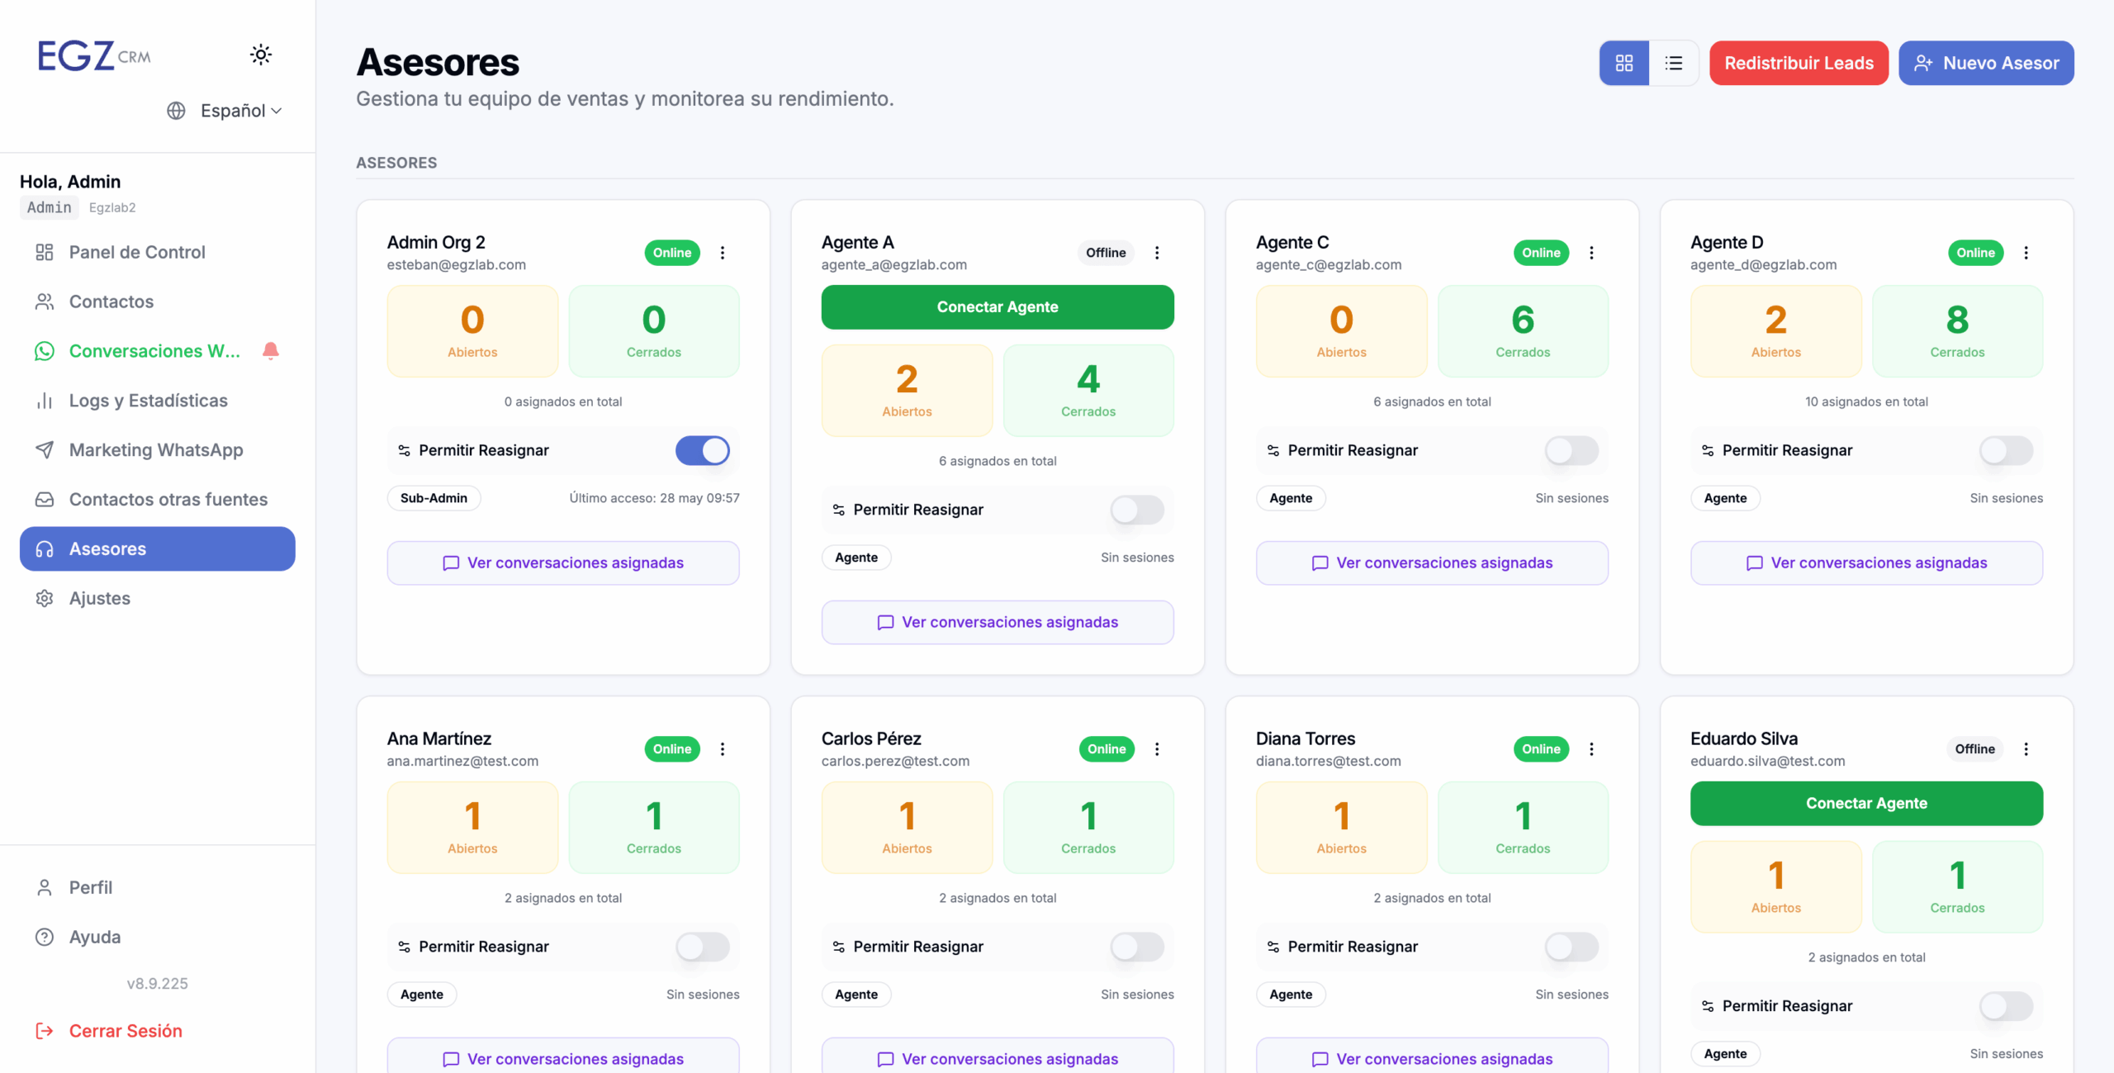Screen dimensions: 2114x1073
Task: Click Redistribuir Leads button
Action: (1799, 63)
